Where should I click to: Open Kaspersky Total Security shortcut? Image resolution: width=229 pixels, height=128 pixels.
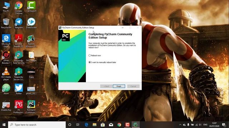pos(19,58)
